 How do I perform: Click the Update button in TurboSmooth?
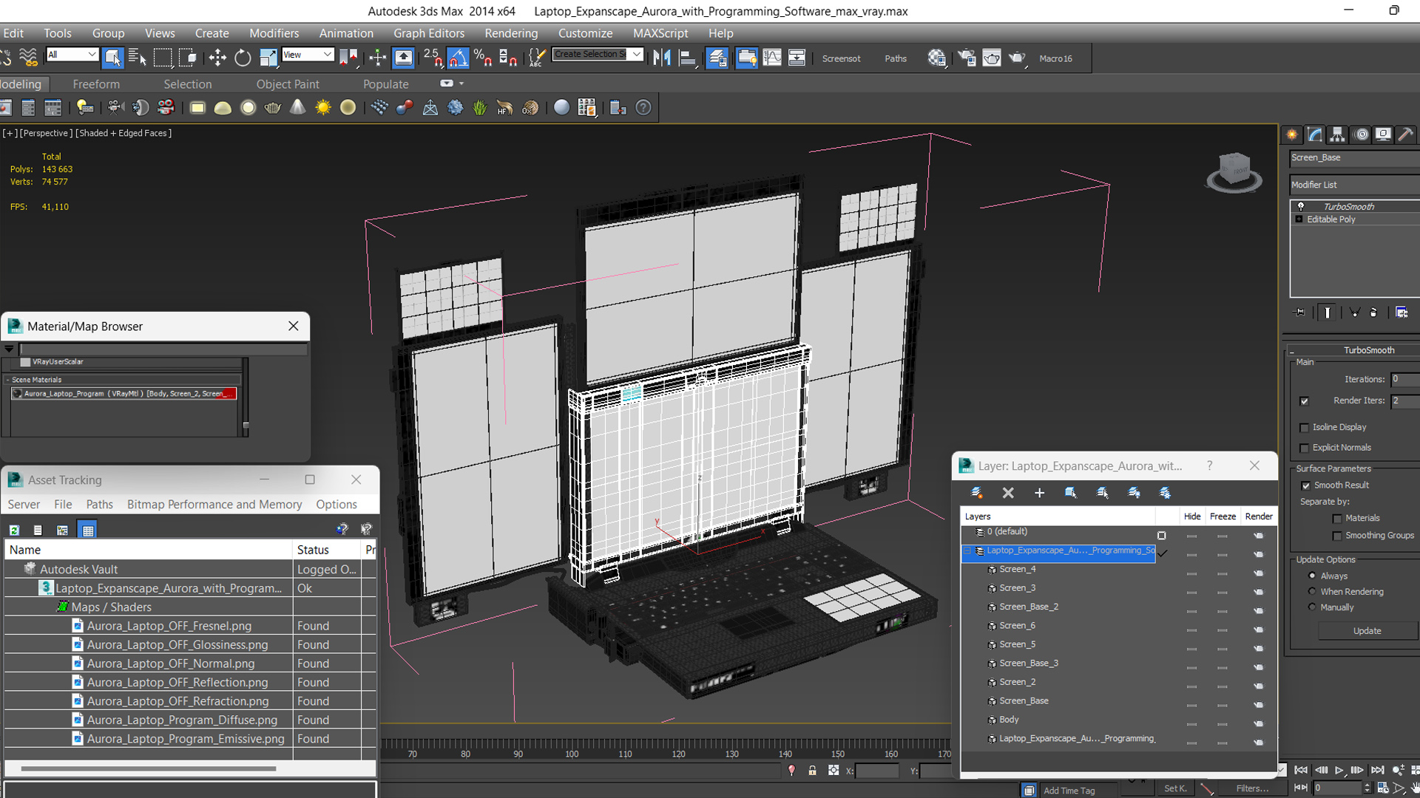click(1367, 631)
